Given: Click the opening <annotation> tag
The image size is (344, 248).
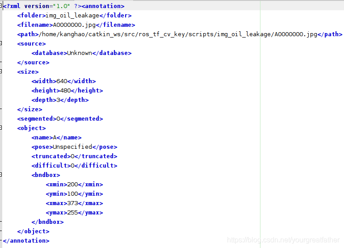Looking at the screenshot, I should (103, 6).
